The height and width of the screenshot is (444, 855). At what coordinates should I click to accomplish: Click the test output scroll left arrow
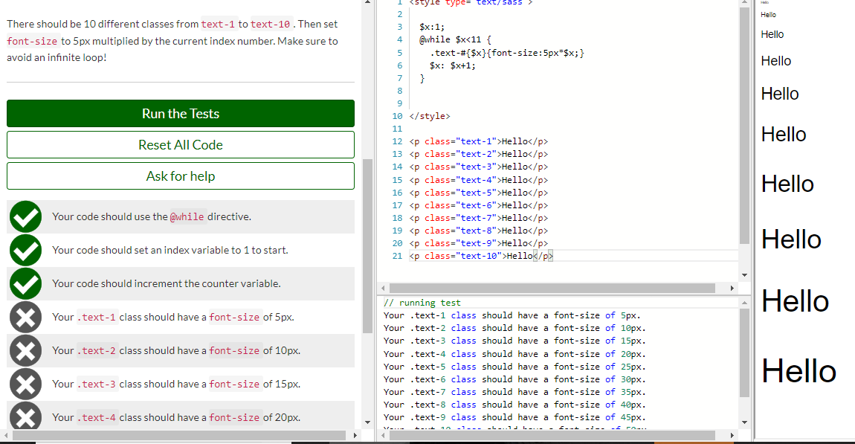383,435
